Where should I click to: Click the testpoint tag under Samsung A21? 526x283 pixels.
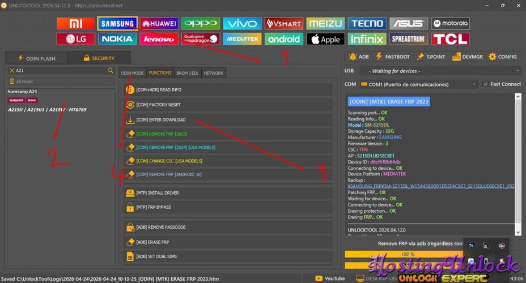pos(16,100)
